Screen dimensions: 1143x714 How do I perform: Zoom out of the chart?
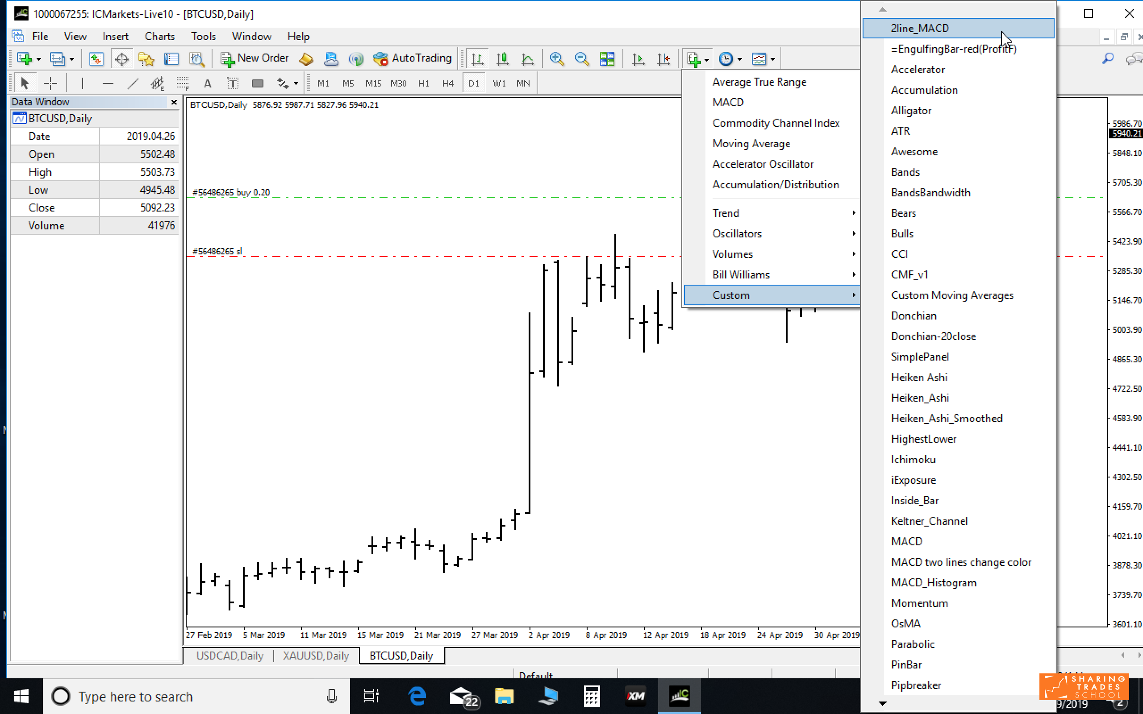582,59
